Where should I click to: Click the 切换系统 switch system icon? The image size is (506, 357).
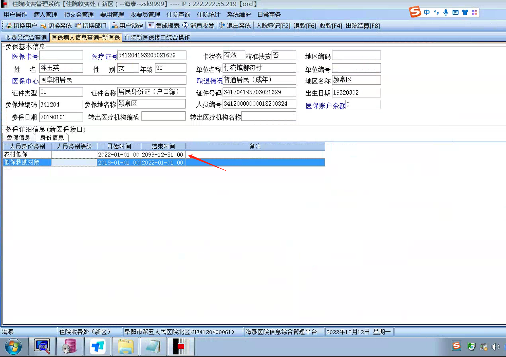click(x=43, y=26)
